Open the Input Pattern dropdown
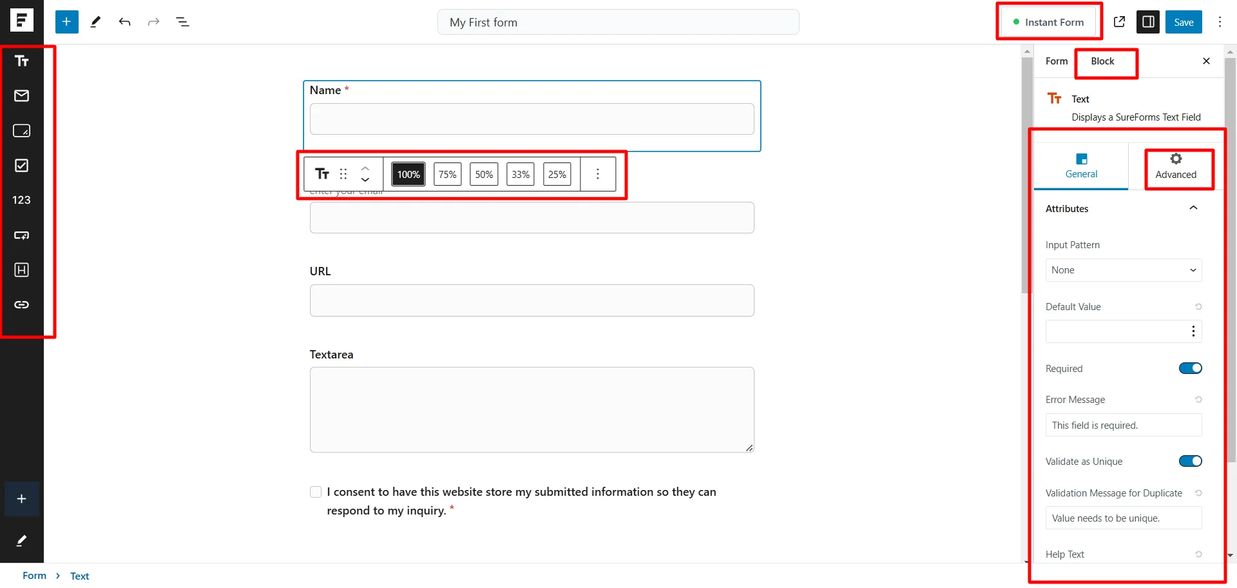Screen dimensions: 1237x588 point(1124,270)
